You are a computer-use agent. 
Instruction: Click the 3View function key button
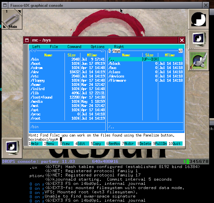pos(66,144)
